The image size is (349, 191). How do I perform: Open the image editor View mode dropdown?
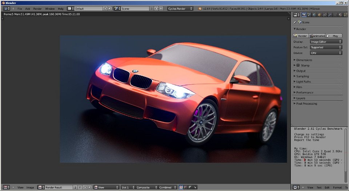click(x=107, y=187)
